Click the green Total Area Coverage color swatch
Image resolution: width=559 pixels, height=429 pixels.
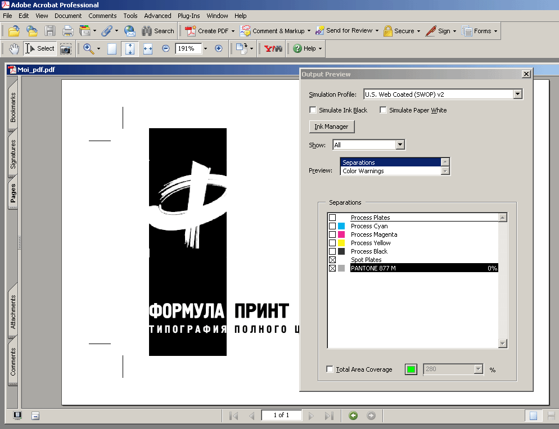coord(411,369)
